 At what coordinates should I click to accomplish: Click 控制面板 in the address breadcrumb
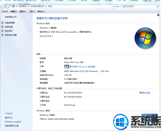(22, 6)
